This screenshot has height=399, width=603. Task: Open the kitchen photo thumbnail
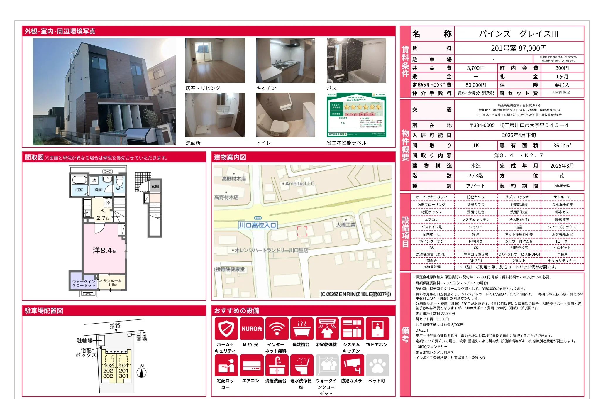[x=286, y=60]
